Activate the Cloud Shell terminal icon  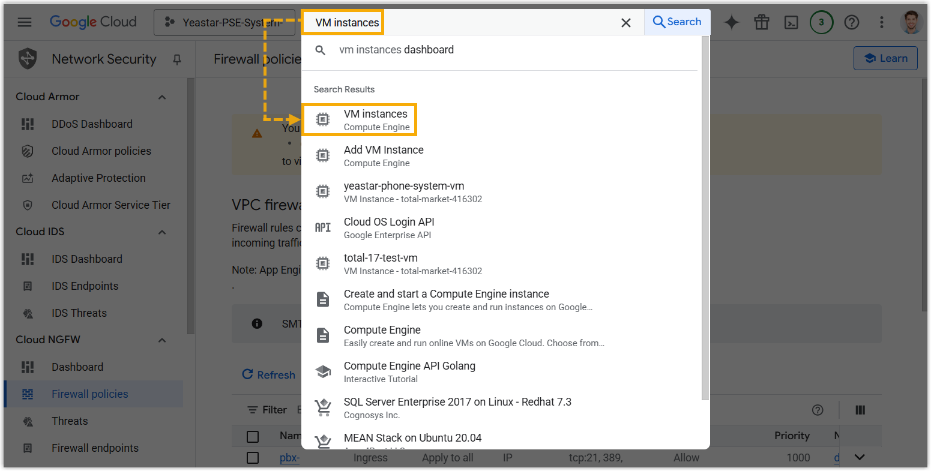[x=791, y=23]
